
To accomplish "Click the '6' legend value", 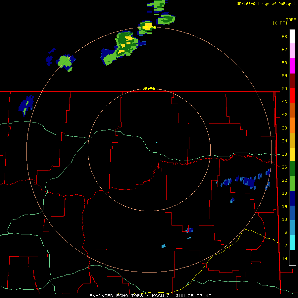I will click(285, 232).
